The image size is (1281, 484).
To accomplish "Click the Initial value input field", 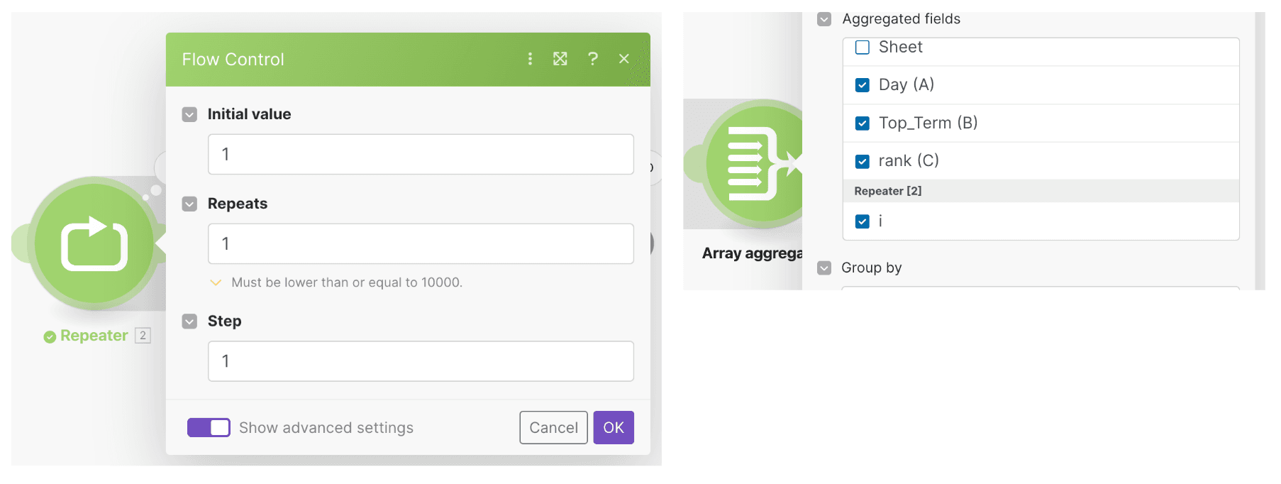I will pos(421,154).
